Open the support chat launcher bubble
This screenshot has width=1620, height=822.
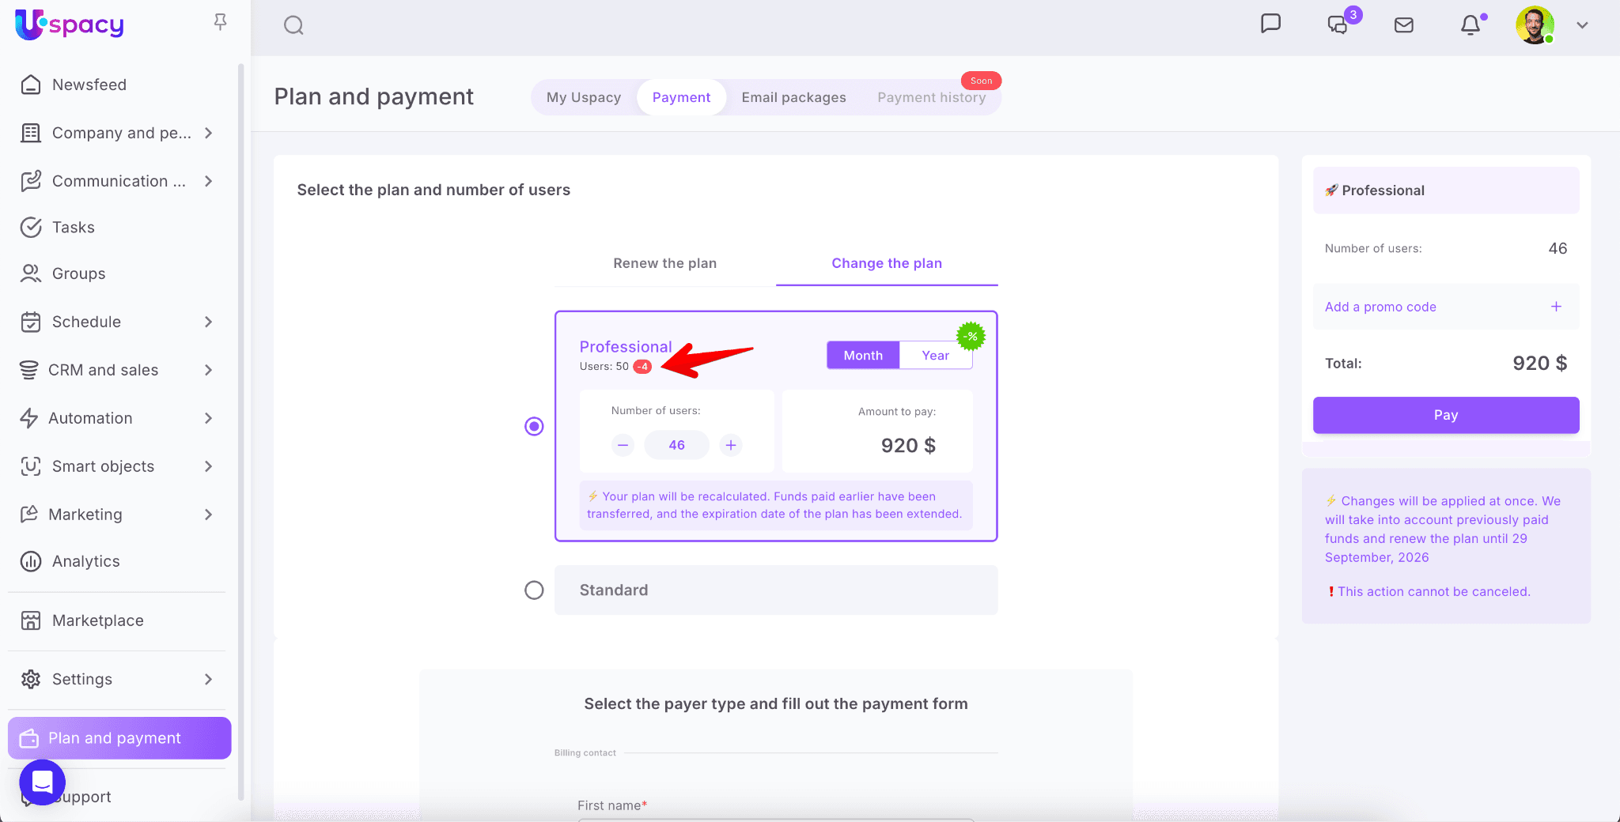[x=43, y=782]
